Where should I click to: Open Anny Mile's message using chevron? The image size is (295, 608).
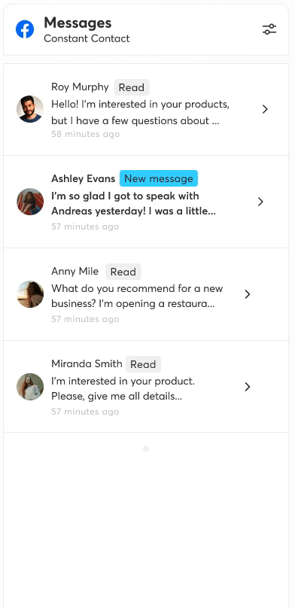(x=248, y=294)
